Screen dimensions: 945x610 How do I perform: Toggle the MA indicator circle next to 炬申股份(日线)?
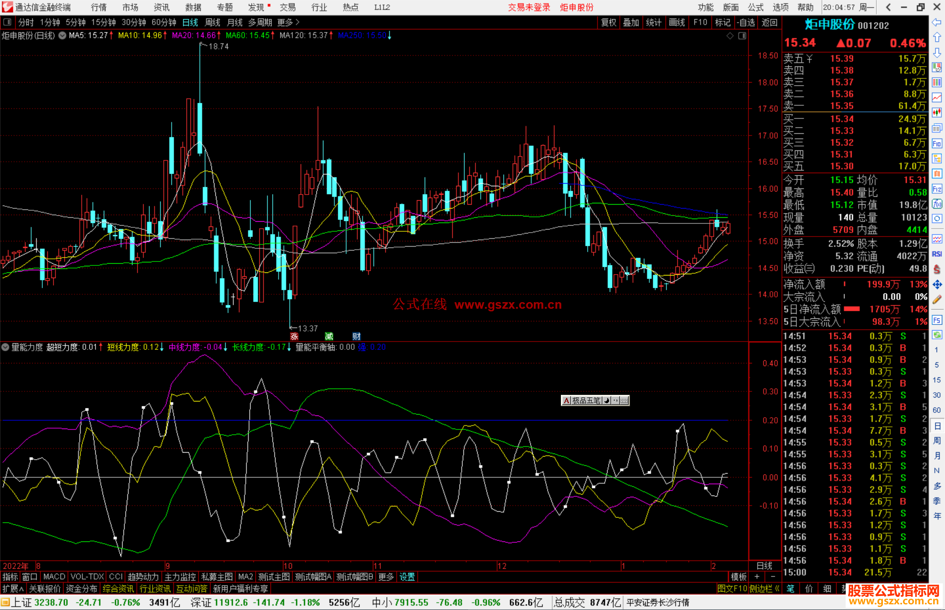[63, 35]
